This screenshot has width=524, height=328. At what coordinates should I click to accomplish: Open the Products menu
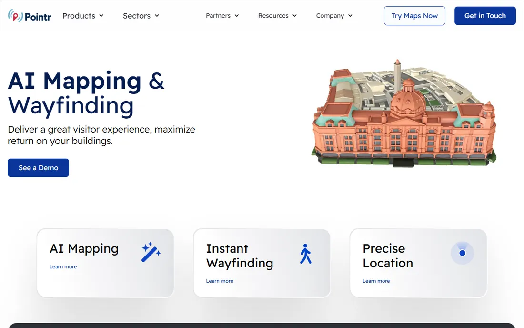83,16
